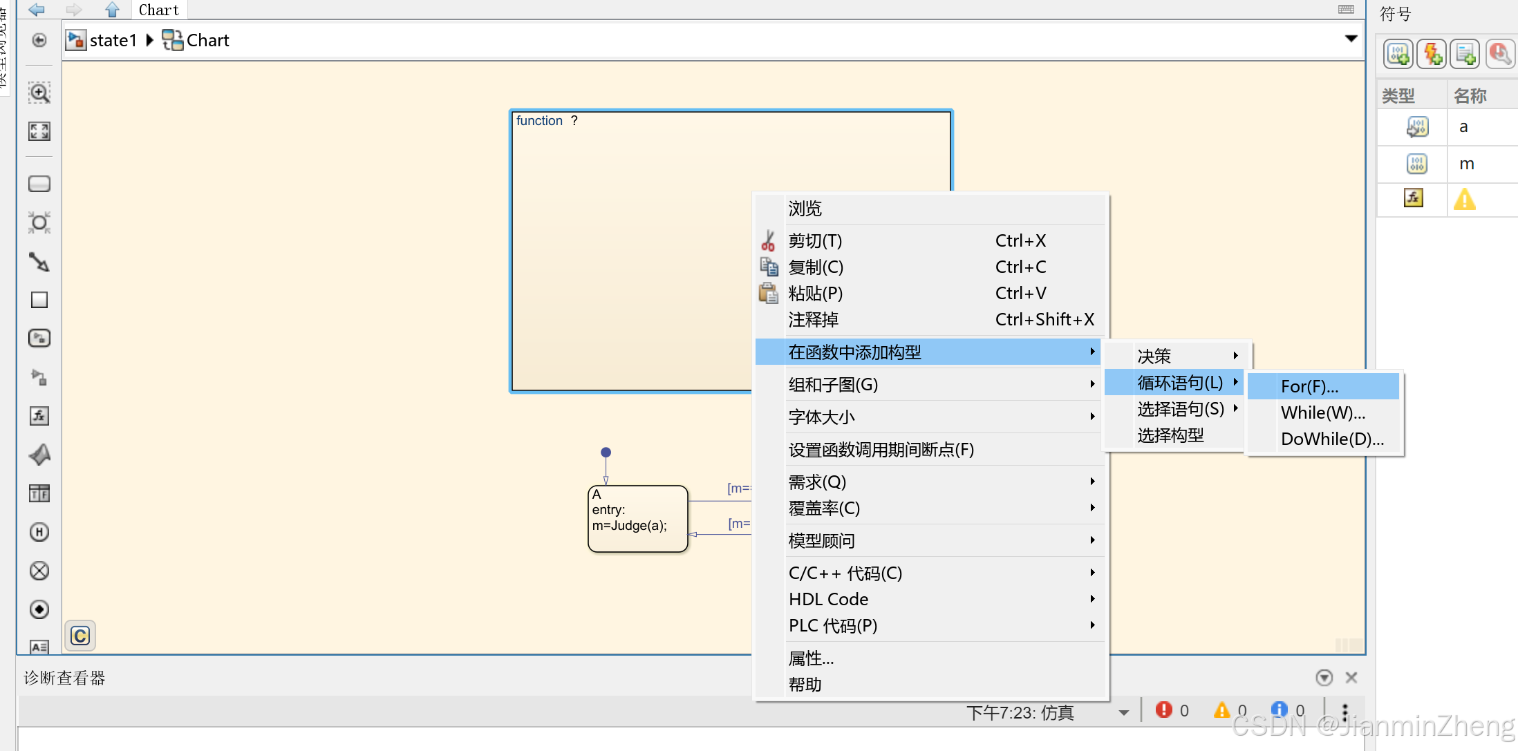This screenshot has height=751, width=1518.
Task: Click the Annotation text tool icon
Action: coord(39,647)
